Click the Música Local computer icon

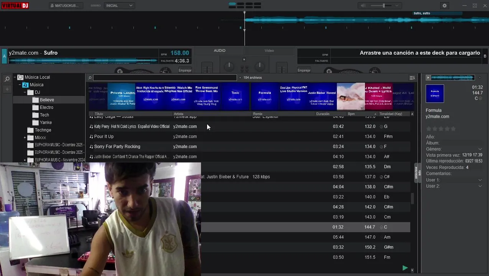coord(20,77)
